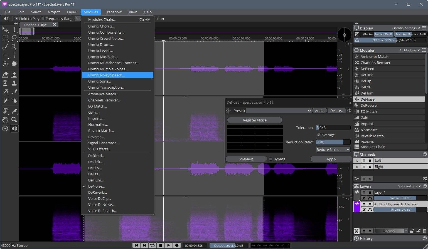Open help for the DeNoise dialog
The height and width of the screenshot is (249, 428).
pos(349,111)
